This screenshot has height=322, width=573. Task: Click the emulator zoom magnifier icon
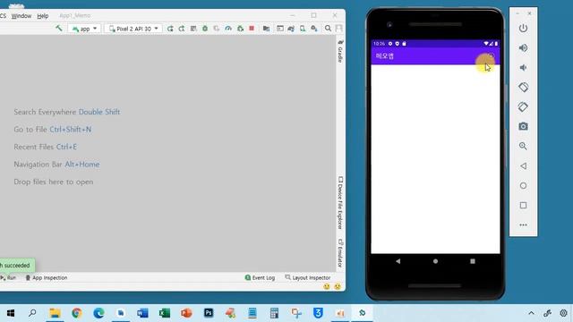pos(523,146)
